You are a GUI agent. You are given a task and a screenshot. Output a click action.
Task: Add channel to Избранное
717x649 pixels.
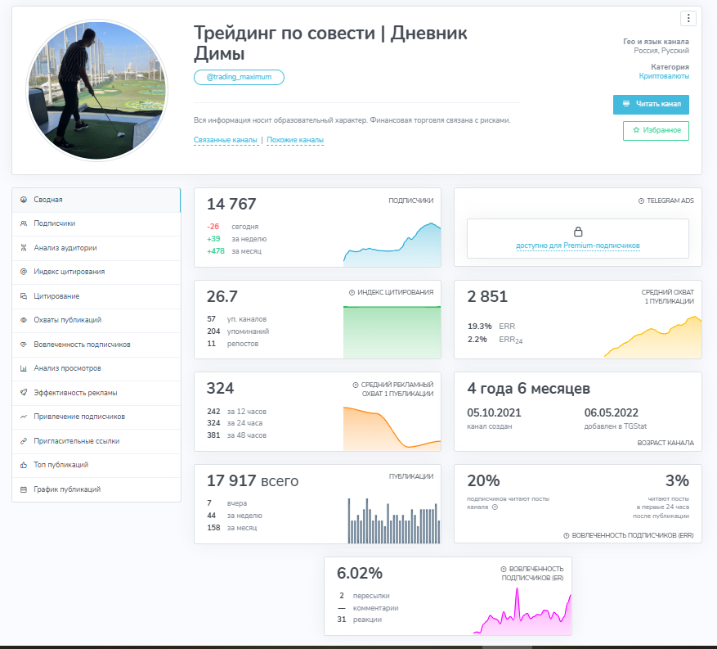click(x=656, y=131)
